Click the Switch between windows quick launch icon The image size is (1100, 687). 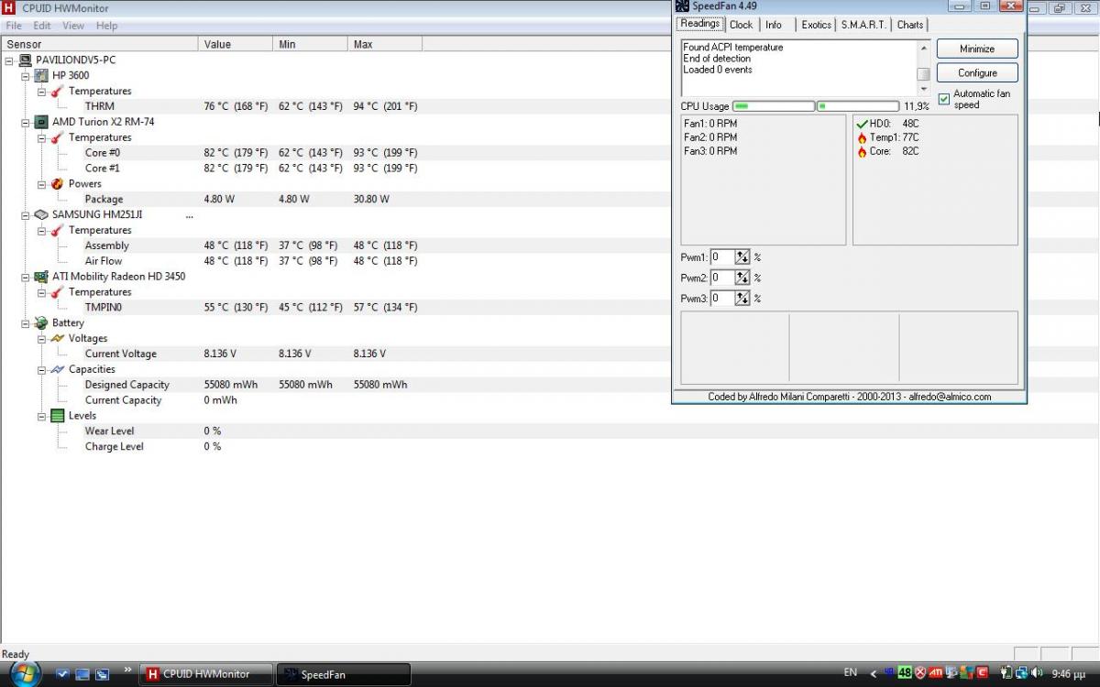point(102,674)
